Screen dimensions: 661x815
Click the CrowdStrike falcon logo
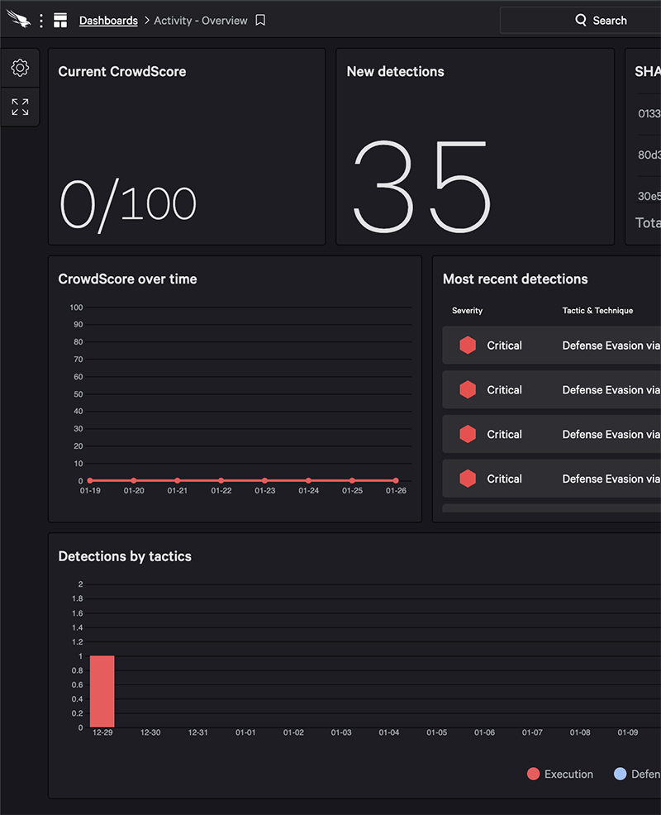click(18, 19)
